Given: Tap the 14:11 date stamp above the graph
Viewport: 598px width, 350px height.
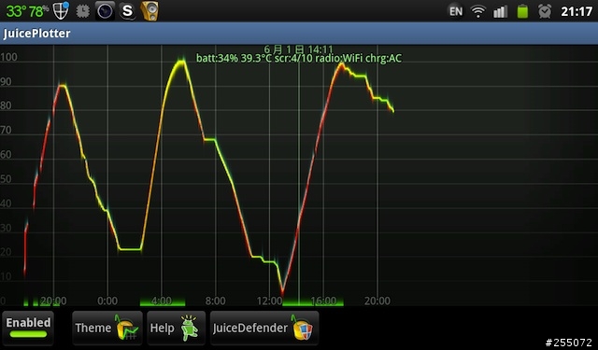Looking at the screenshot, I should [299, 49].
